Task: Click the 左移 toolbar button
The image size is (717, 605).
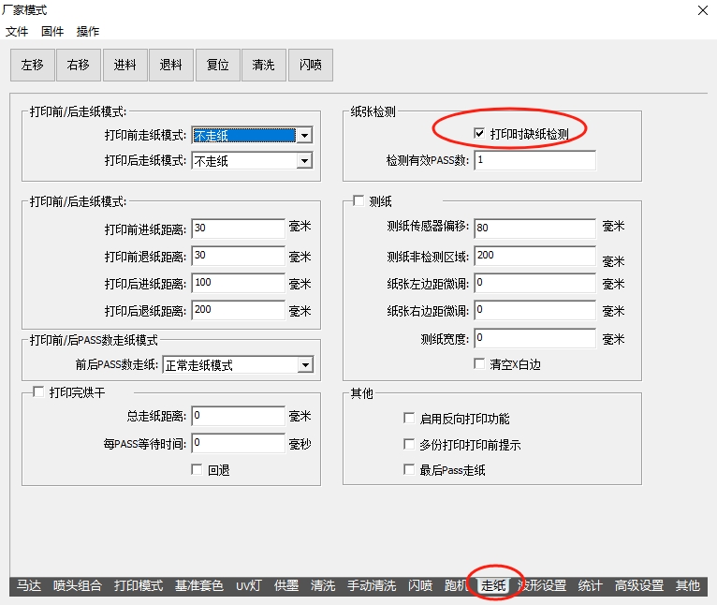Action: coord(33,65)
